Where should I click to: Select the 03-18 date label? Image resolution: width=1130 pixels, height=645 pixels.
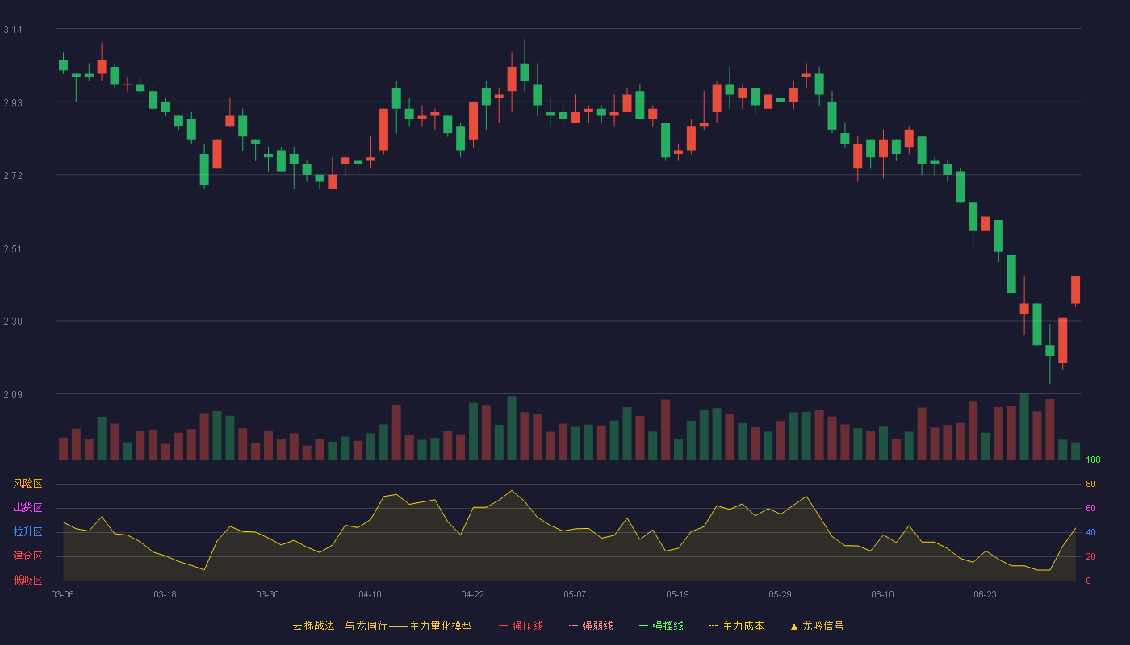pyautogui.click(x=165, y=594)
